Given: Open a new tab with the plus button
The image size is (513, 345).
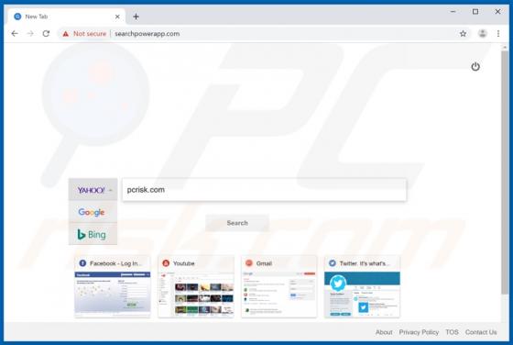Looking at the screenshot, I should click(x=136, y=17).
